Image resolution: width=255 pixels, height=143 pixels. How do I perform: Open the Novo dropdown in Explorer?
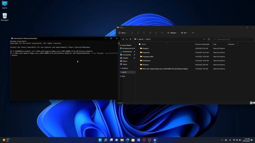(123, 33)
